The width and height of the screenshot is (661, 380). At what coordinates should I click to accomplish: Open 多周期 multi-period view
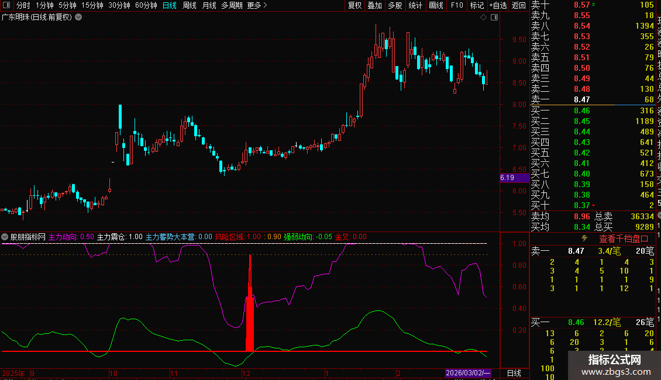click(x=232, y=5)
